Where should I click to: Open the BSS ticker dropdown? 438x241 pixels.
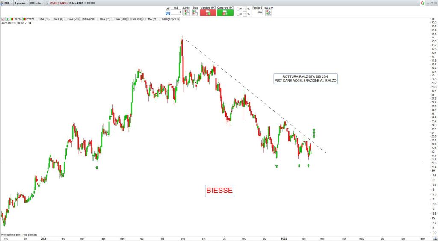pos(7,3)
